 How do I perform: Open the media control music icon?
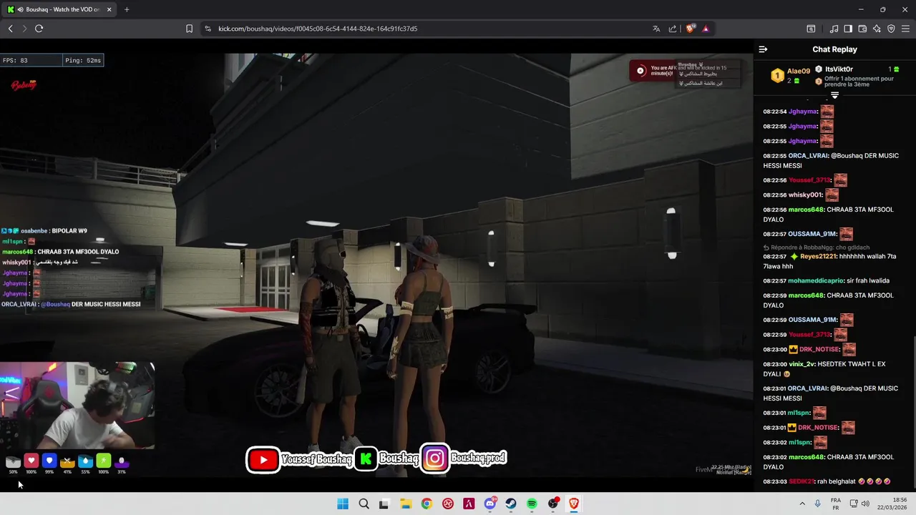point(834,29)
